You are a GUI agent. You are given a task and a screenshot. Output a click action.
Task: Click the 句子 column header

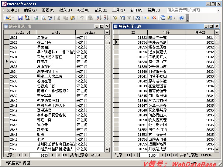pos(166,32)
